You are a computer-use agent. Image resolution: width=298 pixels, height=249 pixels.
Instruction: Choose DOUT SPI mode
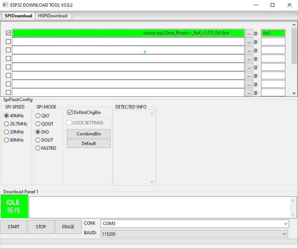(x=44, y=140)
